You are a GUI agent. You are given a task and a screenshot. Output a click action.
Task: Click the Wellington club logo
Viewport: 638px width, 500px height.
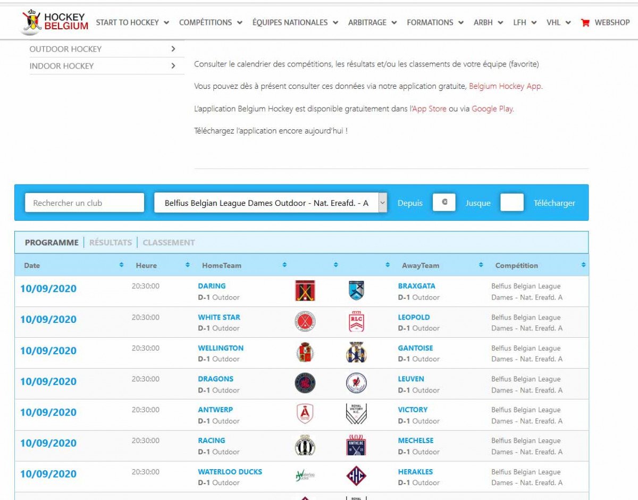coord(305,352)
